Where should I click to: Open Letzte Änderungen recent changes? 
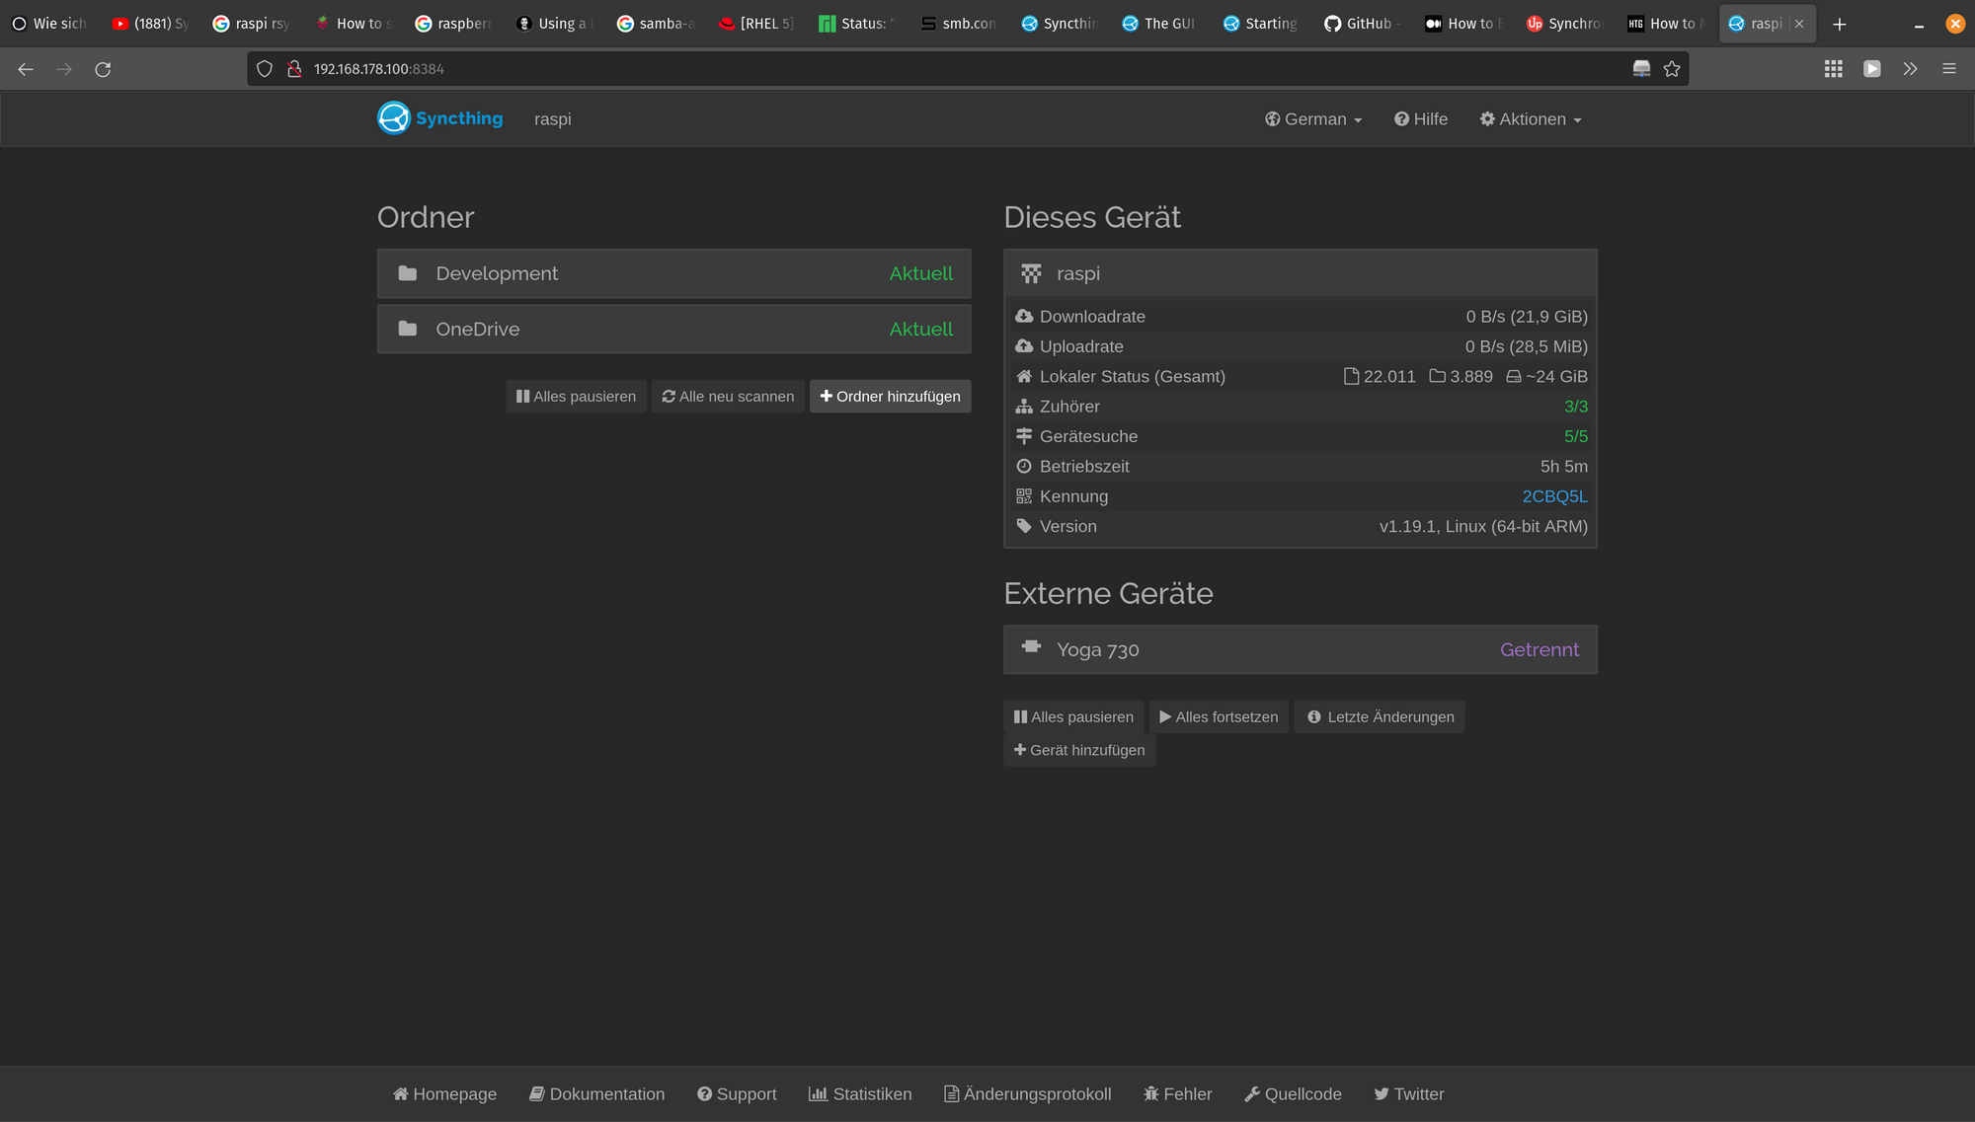(1380, 717)
